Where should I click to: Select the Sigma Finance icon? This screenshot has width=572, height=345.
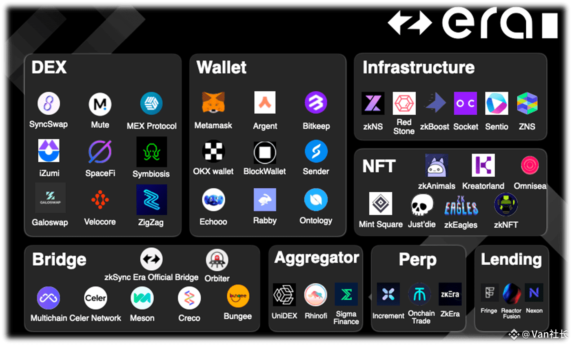point(346,294)
